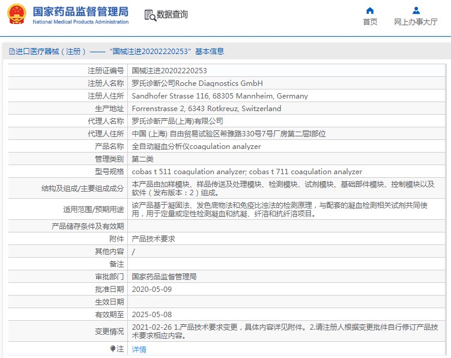The image size is (451, 358).
Task: Open 网上办事大厅 user icon
Action: coord(416,11)
